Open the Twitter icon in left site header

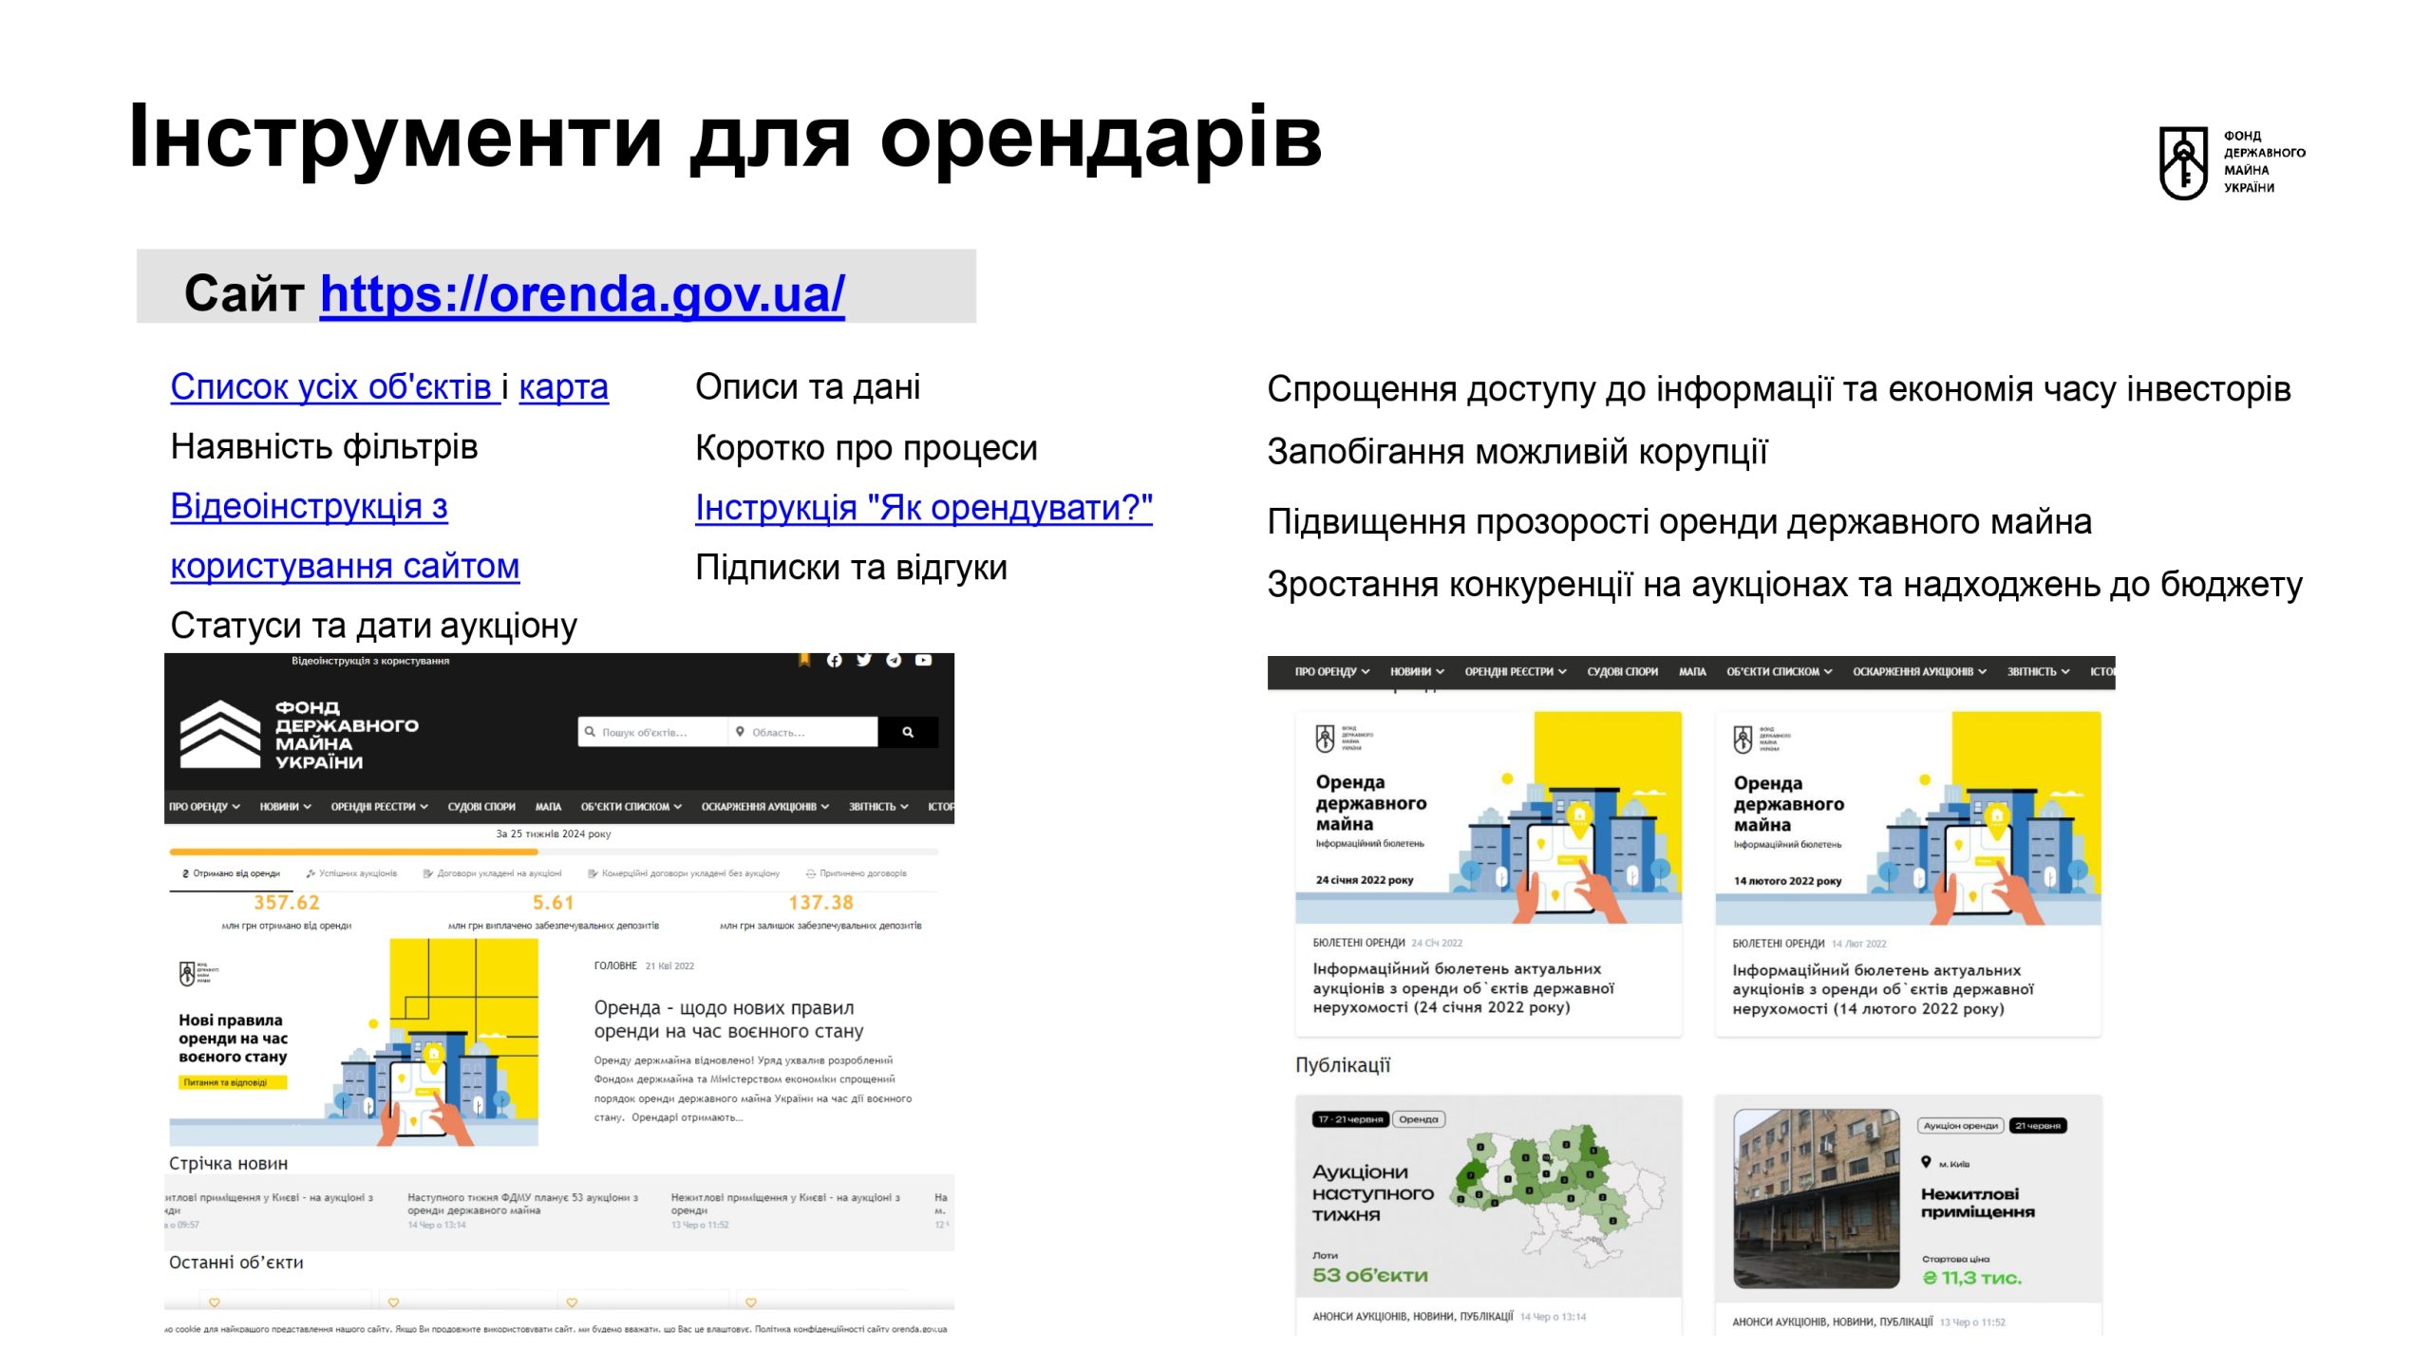tap(863, 660)
